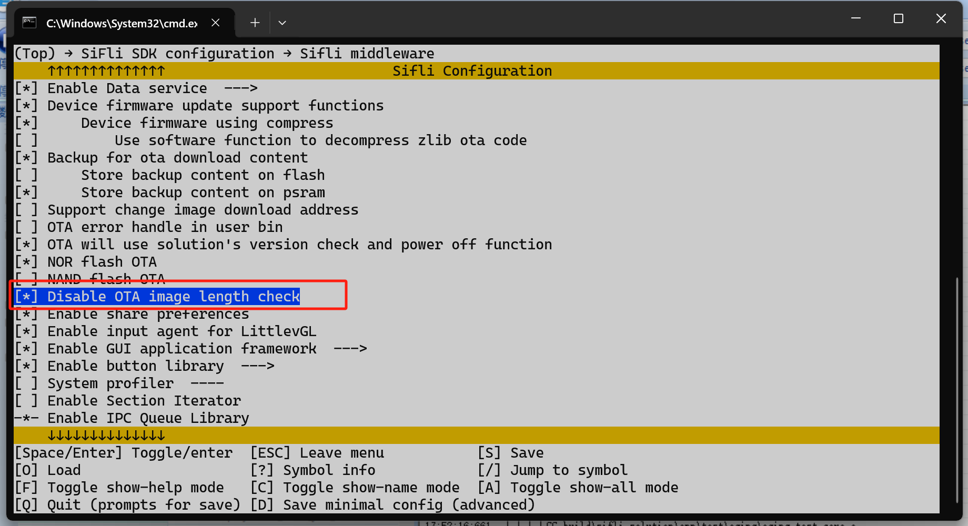Minimize the terminal window
This screenshot has width=968, height=526.
[856, 18]
